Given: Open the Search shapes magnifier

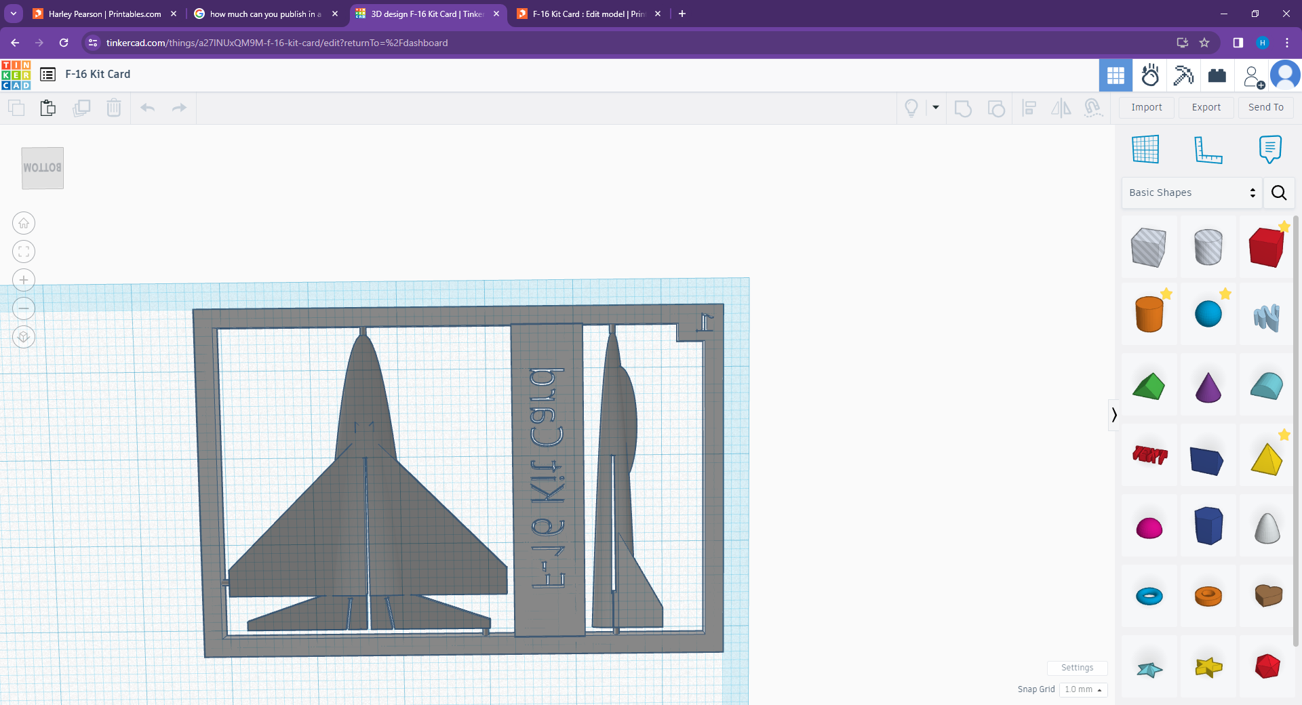Looking at the screenshot, I should [1279, 193].
